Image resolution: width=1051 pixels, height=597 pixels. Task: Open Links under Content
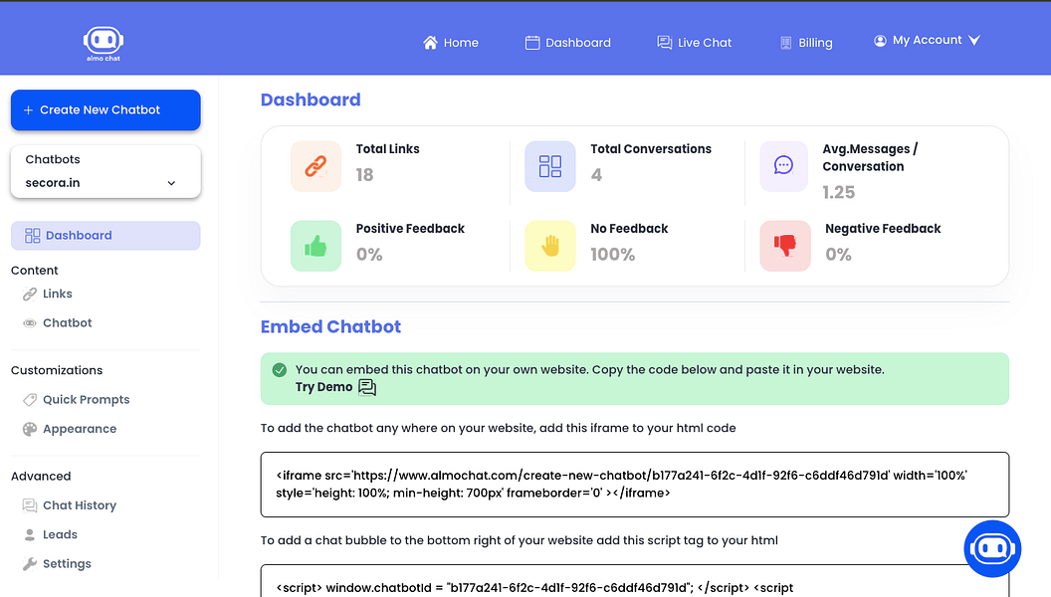[x=48, y=295]
